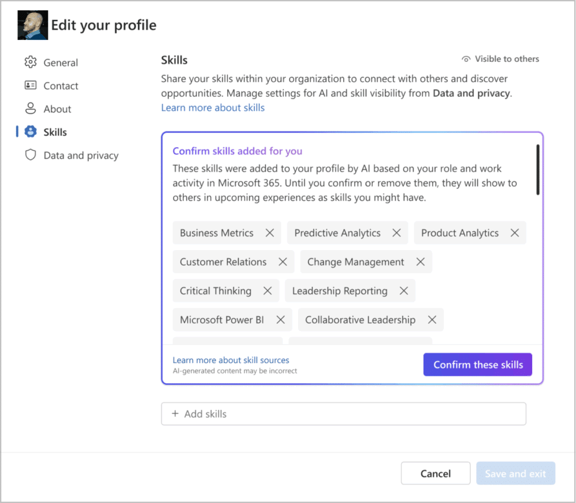Remove the Change Management skill
The width and height of the screenshot is (576, 503).
click(420, 262)
